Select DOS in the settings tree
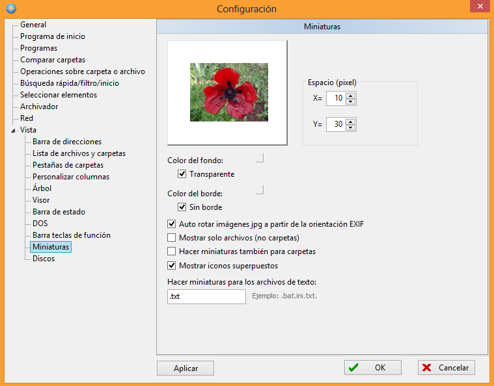Screen dimensions: 494x386 coord(40,224)
